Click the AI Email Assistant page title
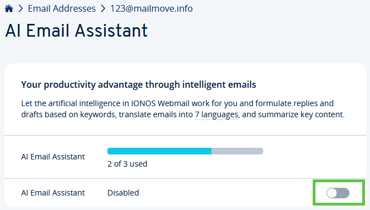 pyautogui.click(x=76, y=31)
